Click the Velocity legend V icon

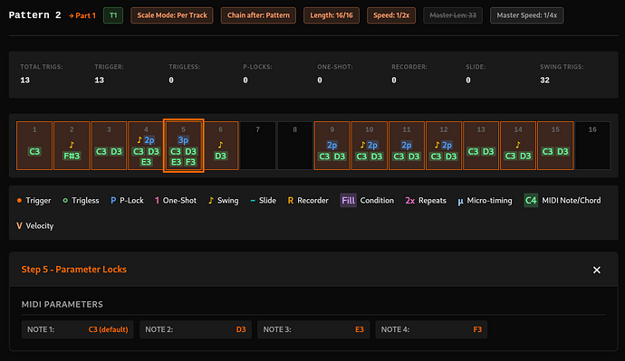tap(19, 226)
